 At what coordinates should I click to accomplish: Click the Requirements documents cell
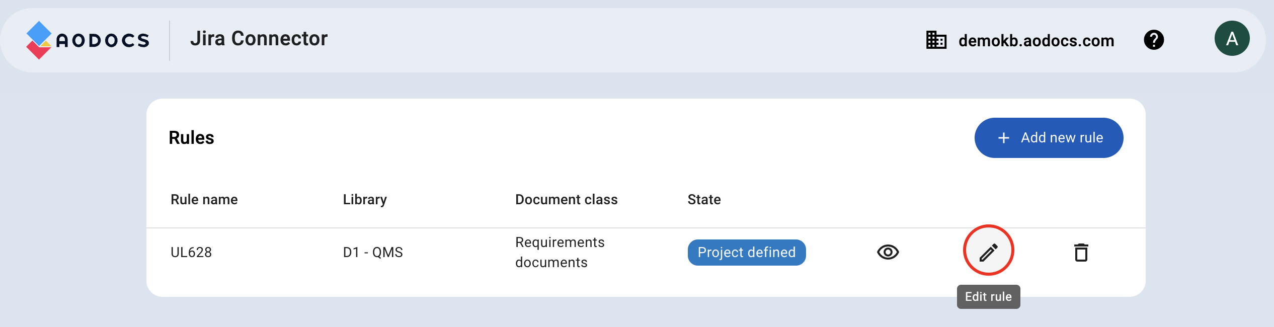pos(560,253)
